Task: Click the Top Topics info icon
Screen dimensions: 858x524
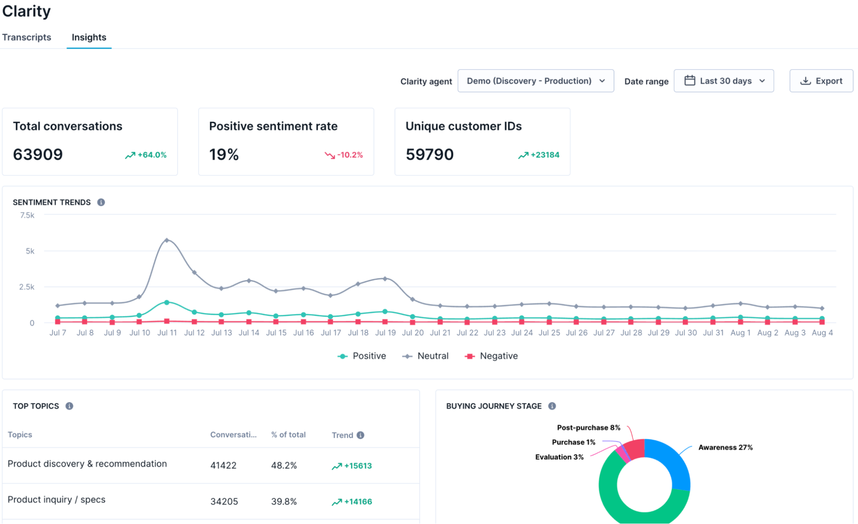Action: coord(69,406)
